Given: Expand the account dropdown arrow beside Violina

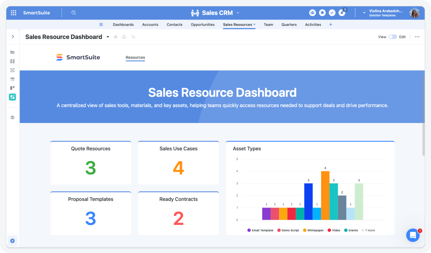Looking at the screenshot, I should 364,13.
